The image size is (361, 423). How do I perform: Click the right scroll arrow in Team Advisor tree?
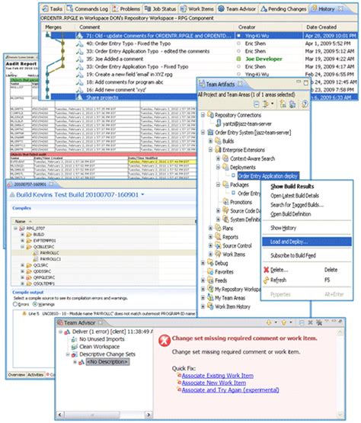[148, 415]
